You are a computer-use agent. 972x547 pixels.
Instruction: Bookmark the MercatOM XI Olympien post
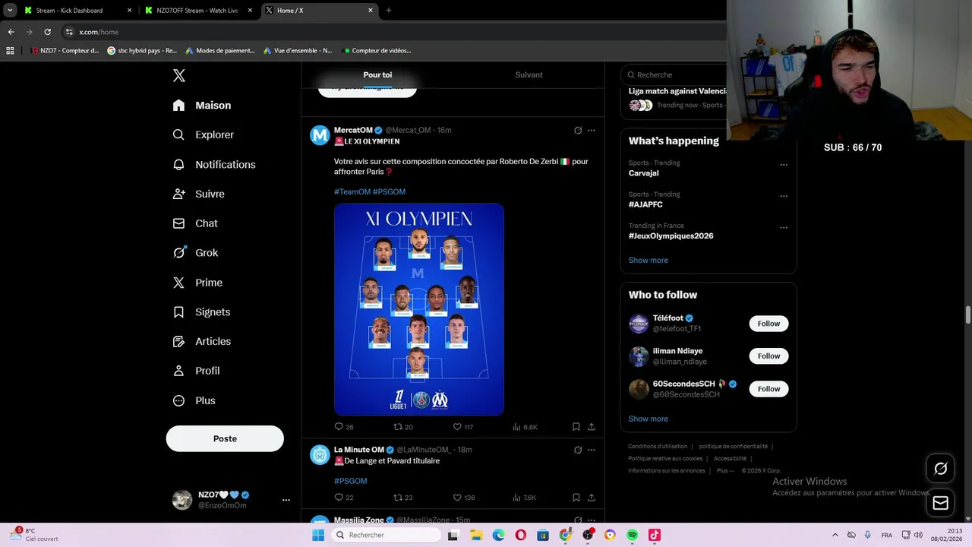pos(576,427)
